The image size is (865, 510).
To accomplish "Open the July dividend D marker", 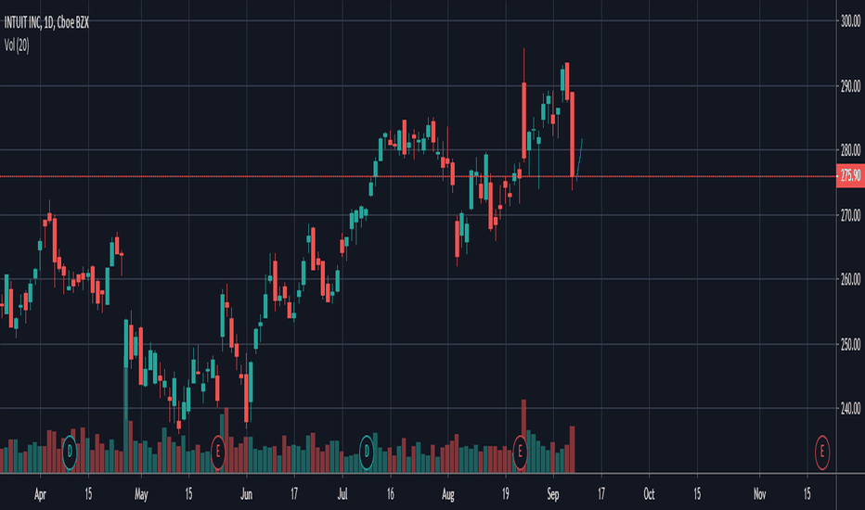I will click(x=367, y=453).
